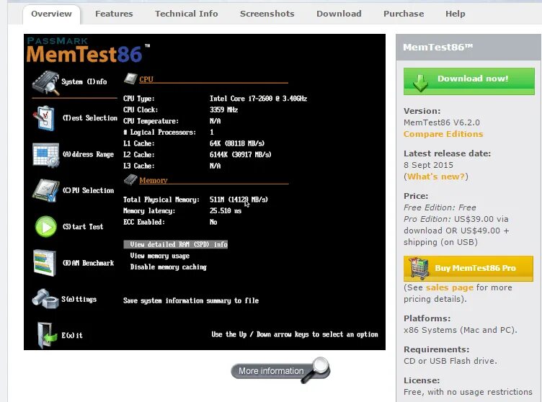This screenshot has width=542, height=402.
Task: Click the 8 Sept 2015 release date
Action: pyautogui.click(x=428, y=165)
